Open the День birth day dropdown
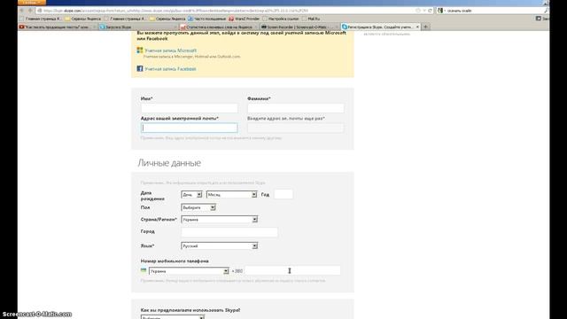 tap(191, 195)
